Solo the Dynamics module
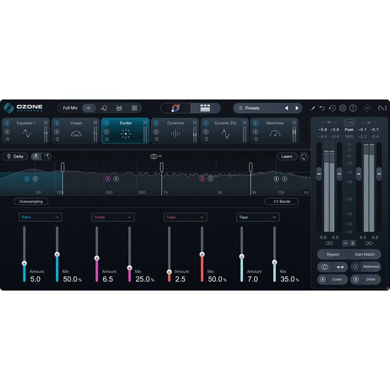390x390 pixels. tap(156, 131)
